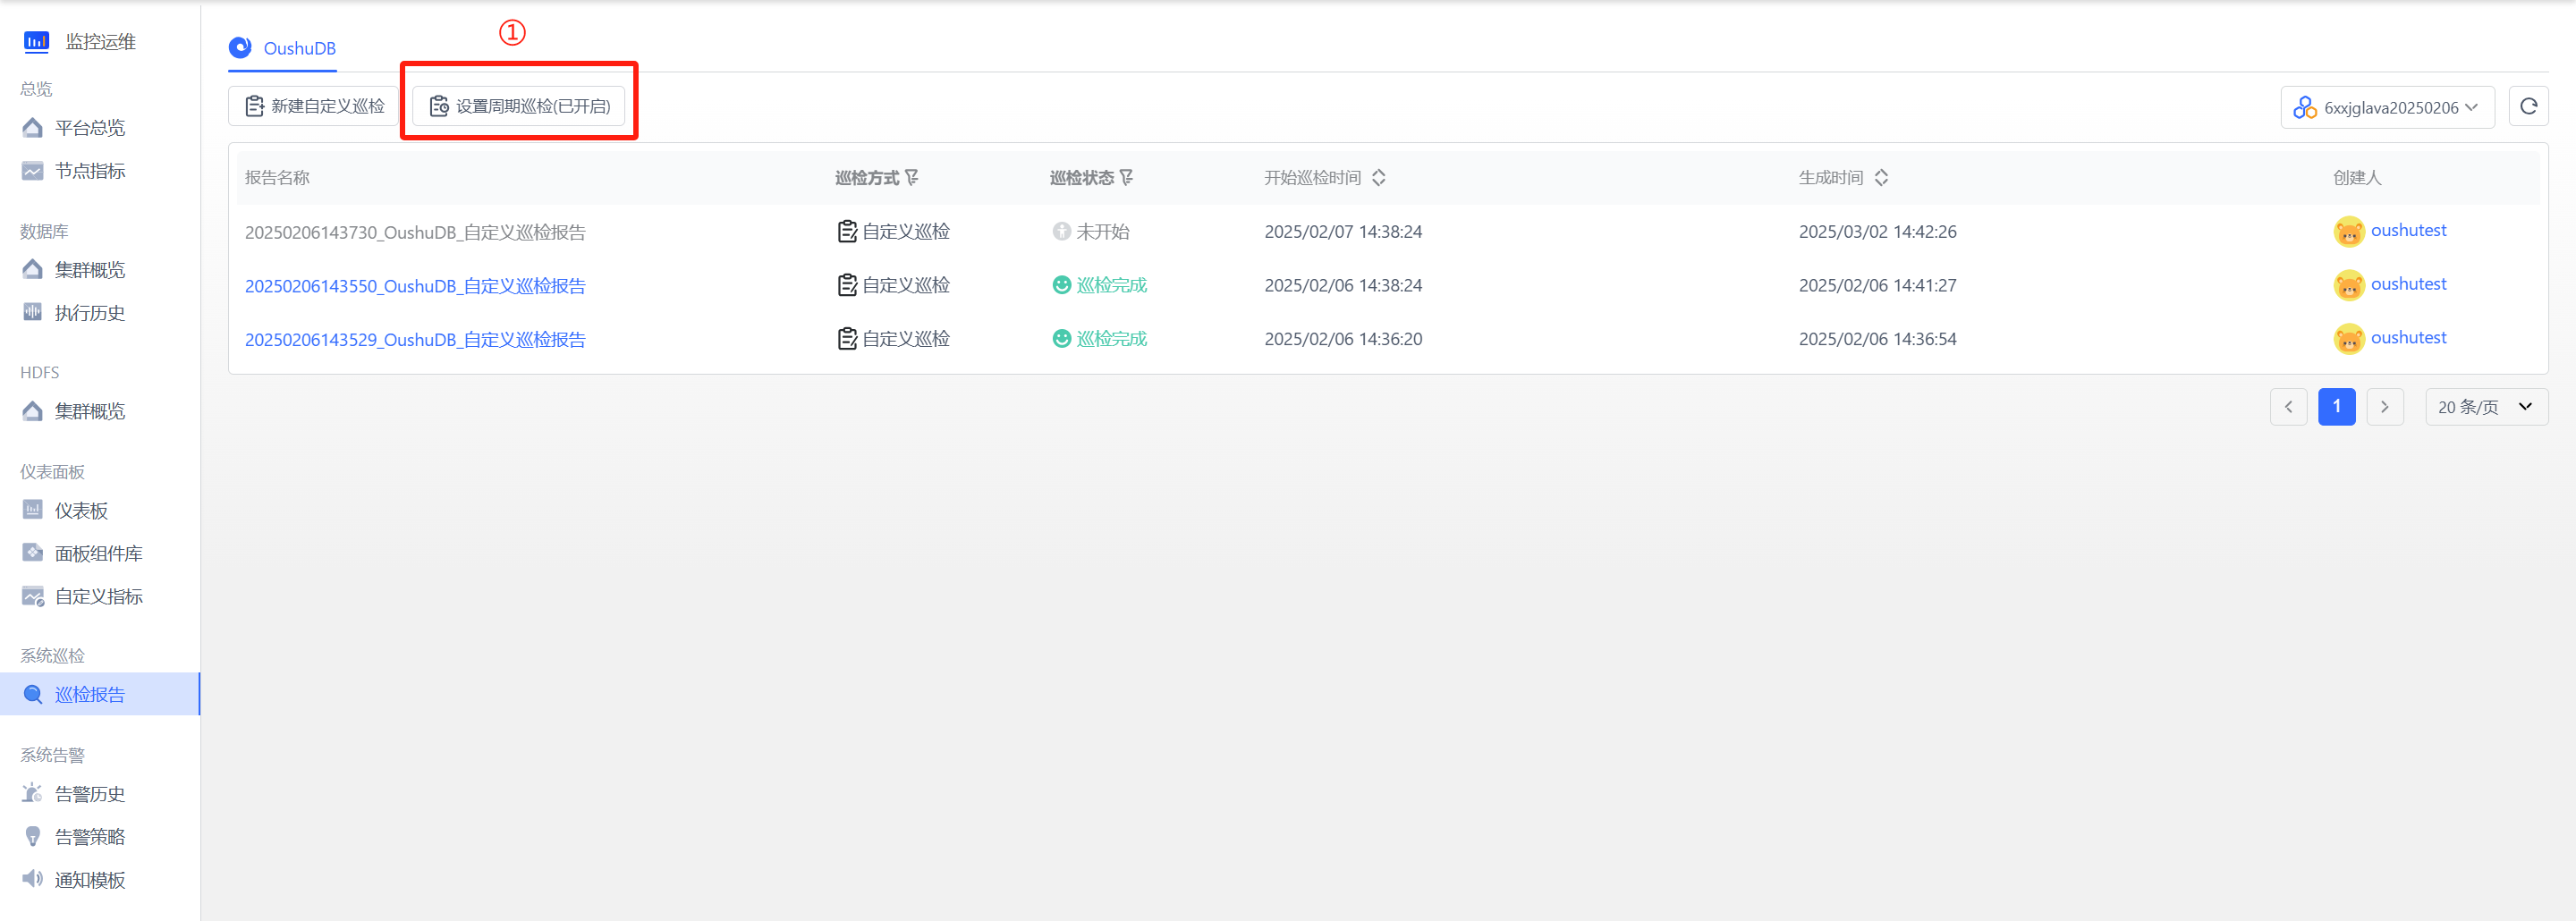Open report 20250206143529_OushuDB_自定义巡检报告
Screen dimensions: 2576x921
[x=415, y=340]
